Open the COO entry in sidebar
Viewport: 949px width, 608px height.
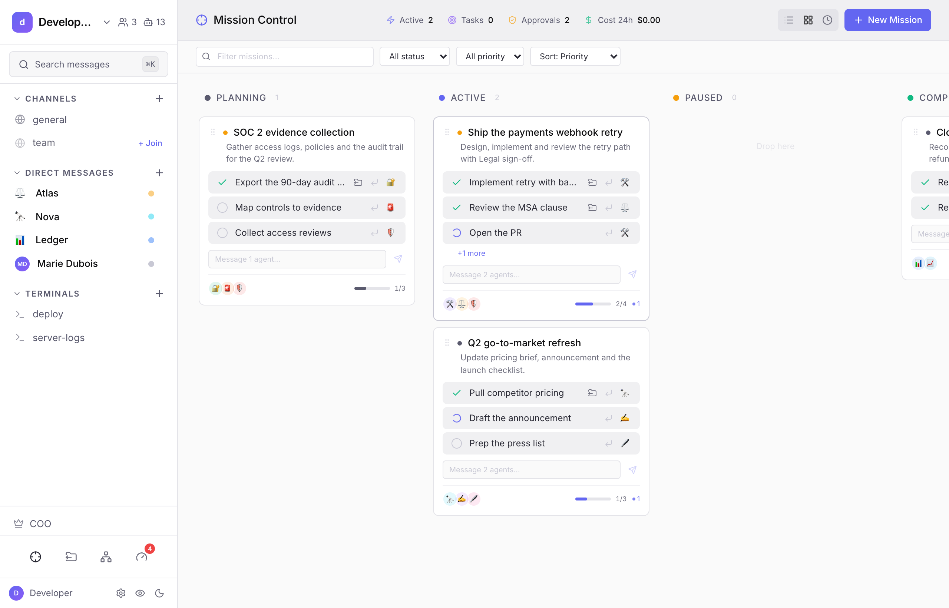click(x=89, y=523)
